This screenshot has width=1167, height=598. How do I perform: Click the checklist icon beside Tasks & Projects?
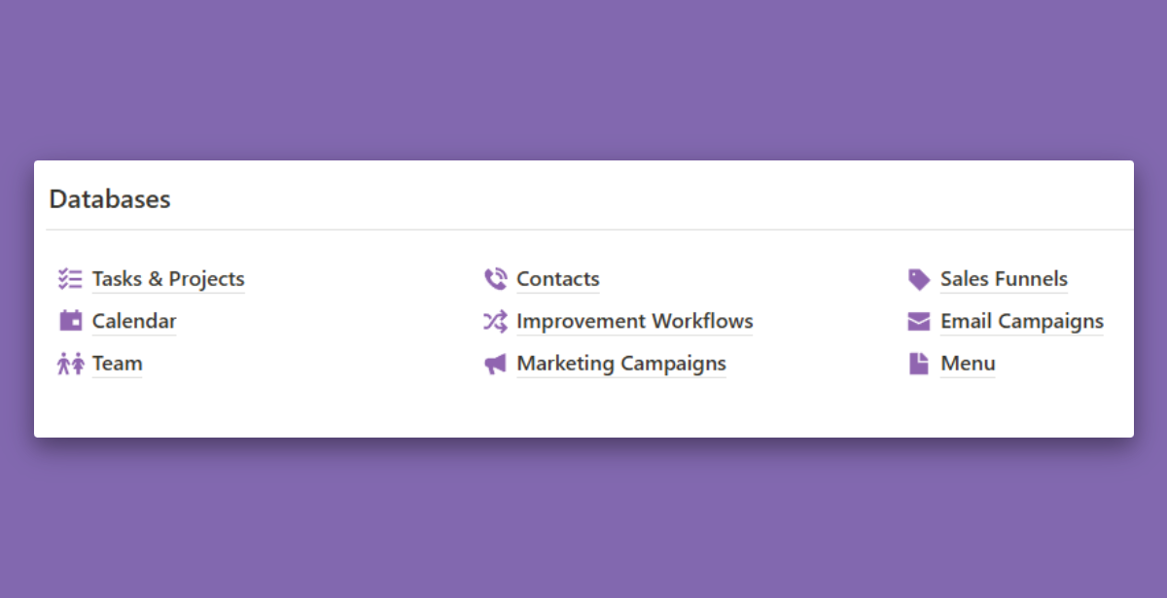(70, 280)
